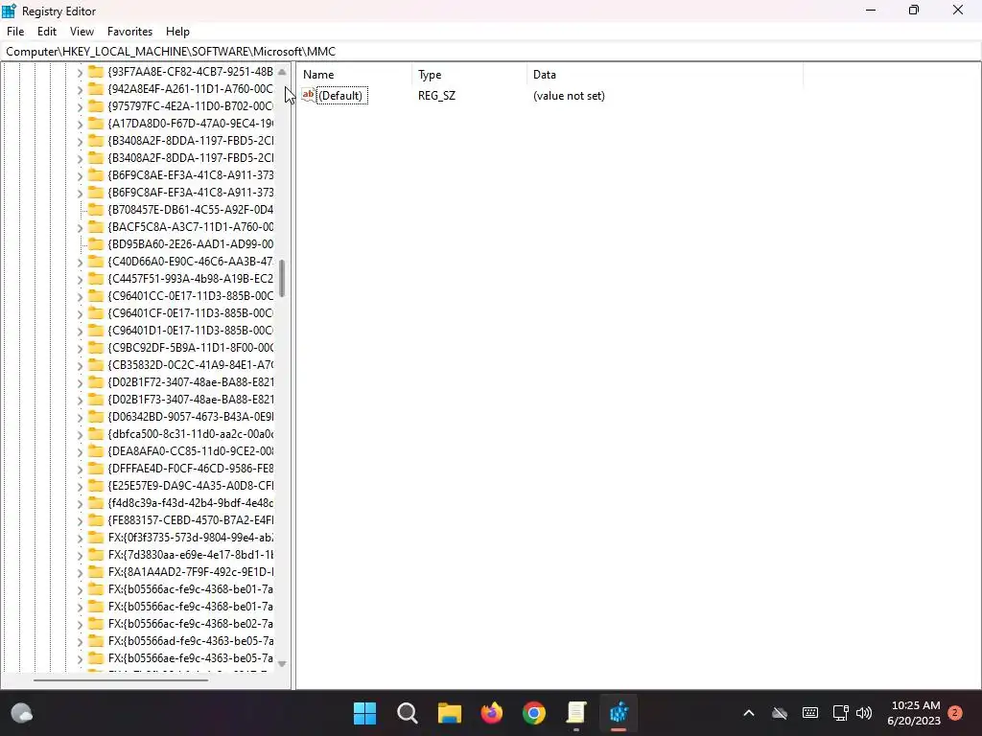Select the (Default) value entry
Viewport: 982px width, 736px height.
[342, 96]
